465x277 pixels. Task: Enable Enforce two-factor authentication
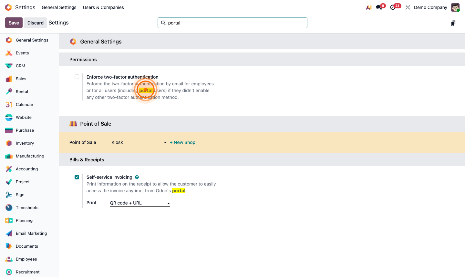[77, 77]
